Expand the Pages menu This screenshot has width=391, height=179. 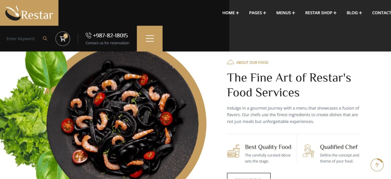[x=258, y=13]
